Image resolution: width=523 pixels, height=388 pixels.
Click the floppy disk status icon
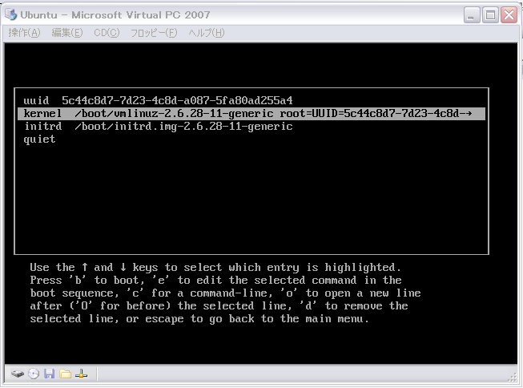(x=50, y=374)
